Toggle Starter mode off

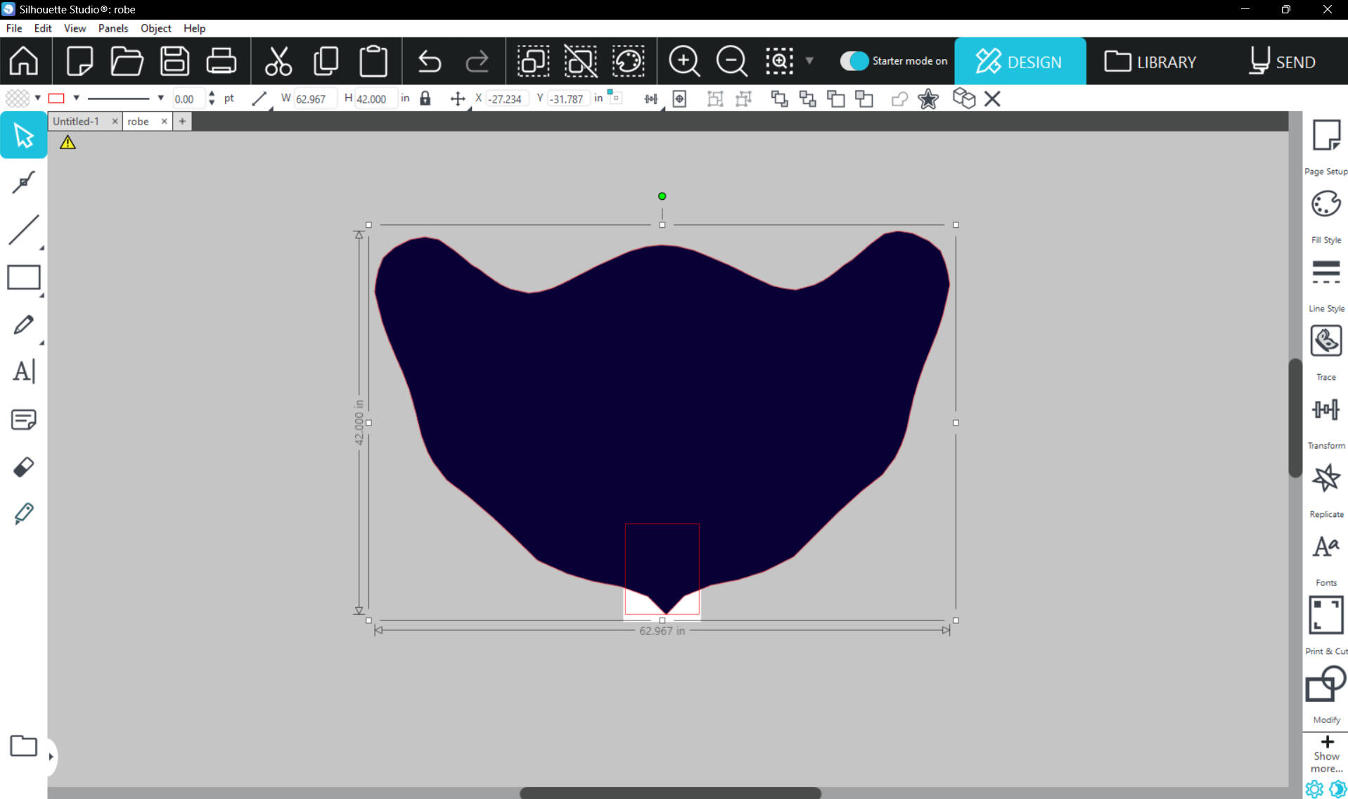(x=854, y=61)
